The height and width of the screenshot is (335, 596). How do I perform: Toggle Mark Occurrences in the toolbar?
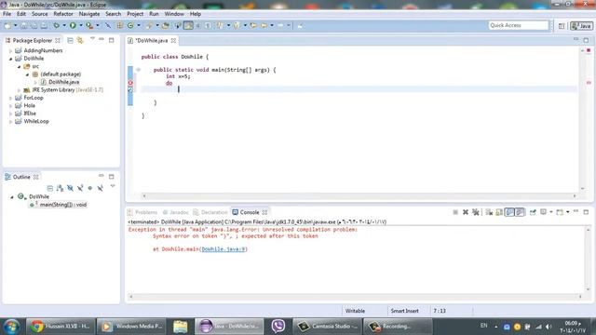click(188, 25)
